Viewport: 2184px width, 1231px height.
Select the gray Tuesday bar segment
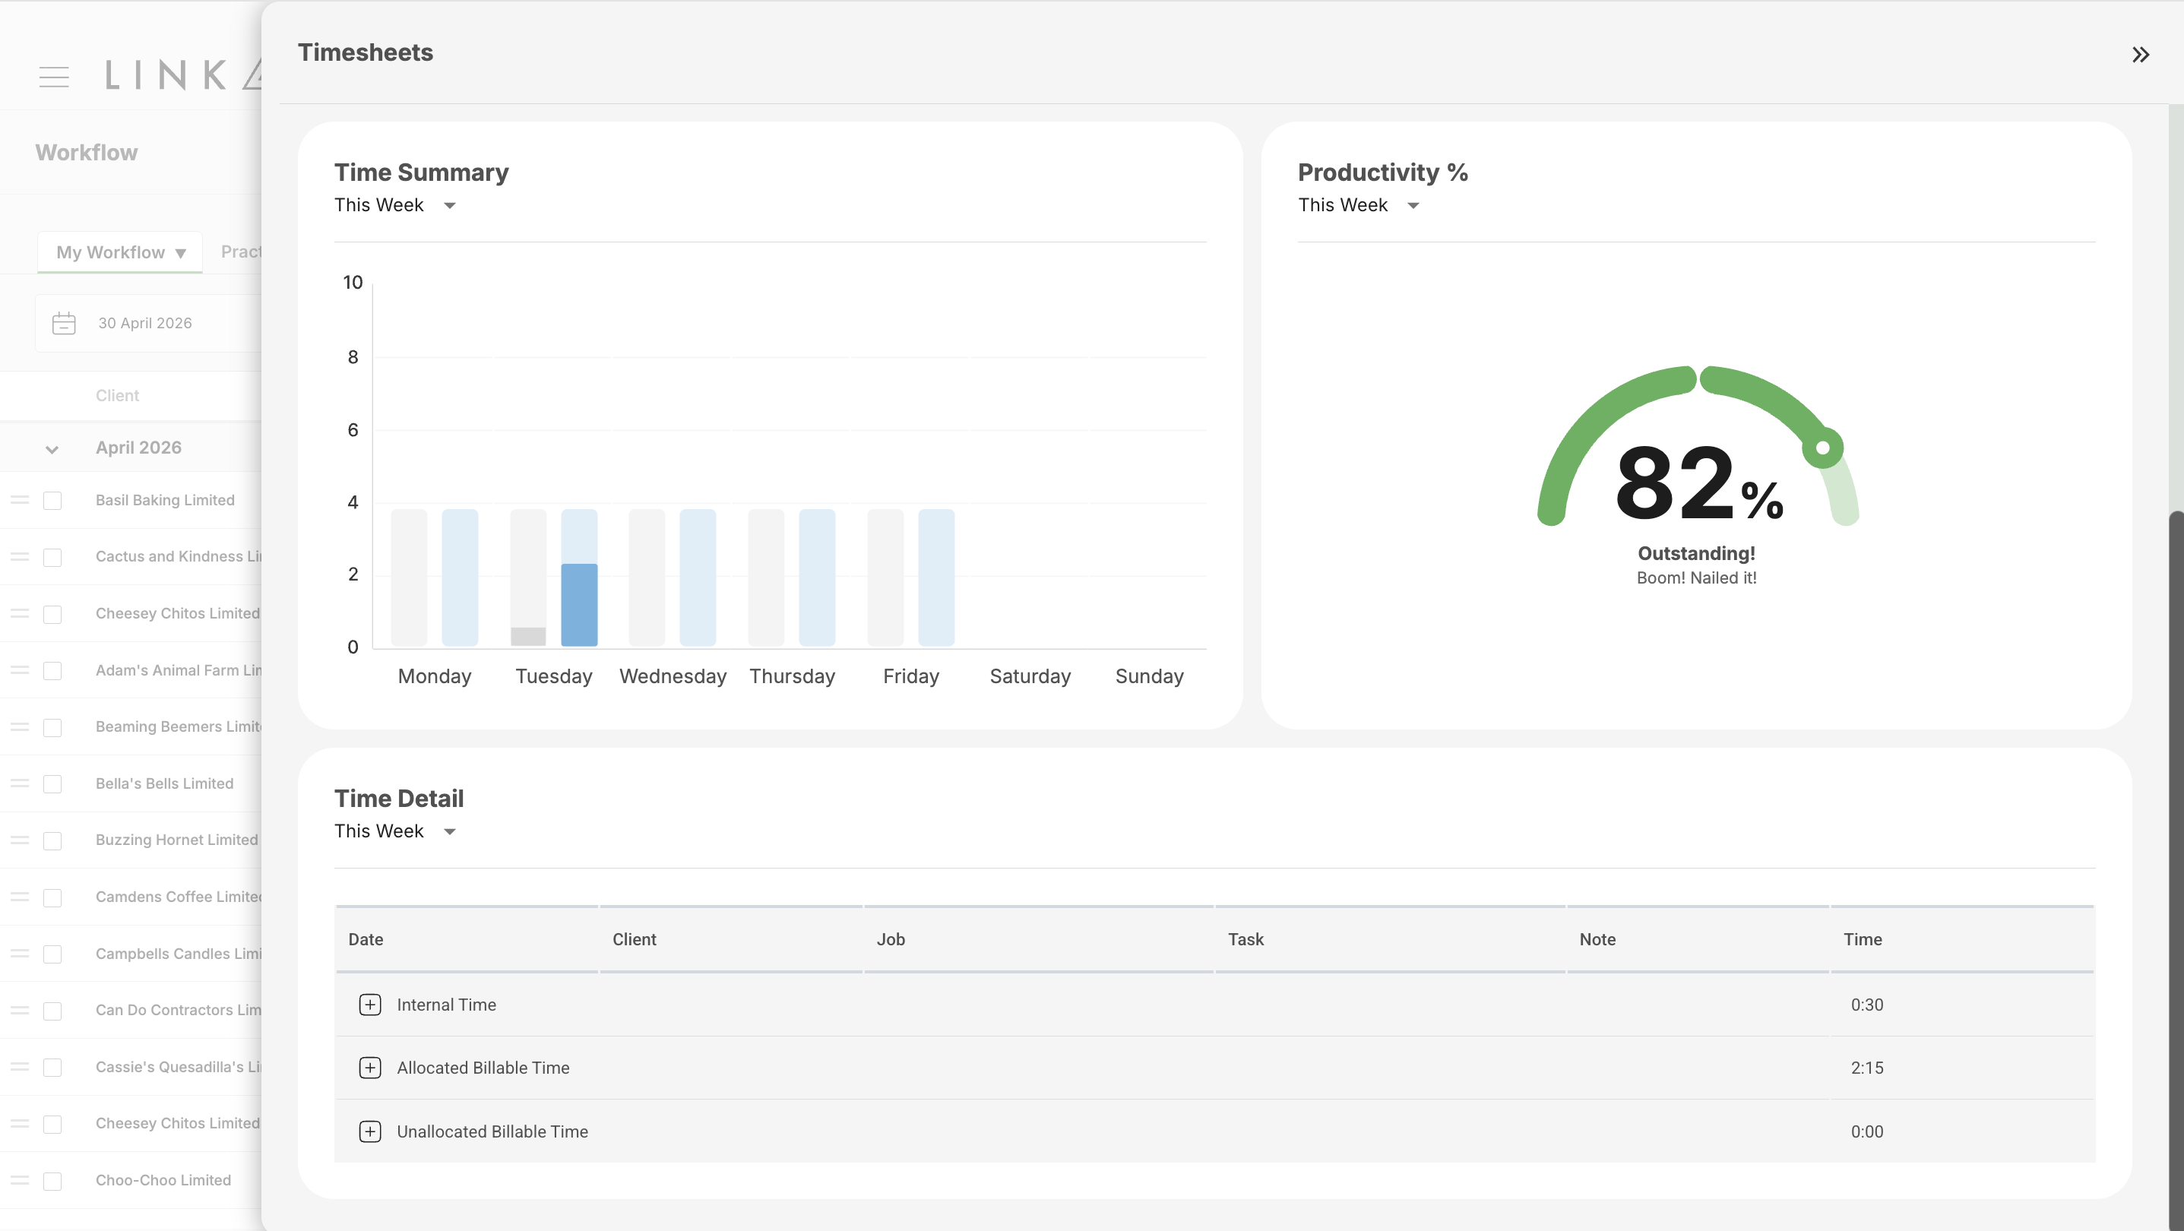(528, 637)
